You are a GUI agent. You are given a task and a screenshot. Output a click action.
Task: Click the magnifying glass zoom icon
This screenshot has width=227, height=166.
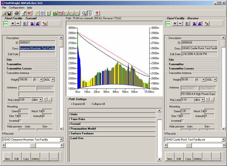(x=84, y=13)
